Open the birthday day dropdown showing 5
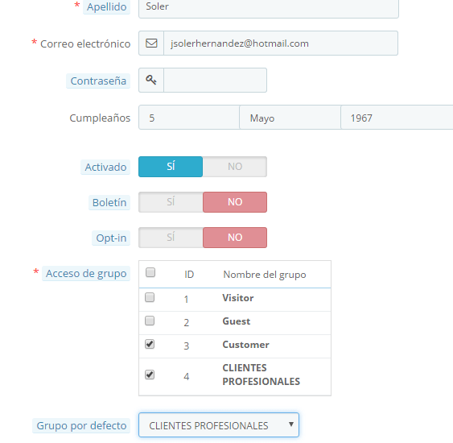Screen dimensions: 453x443 (189, 118)
